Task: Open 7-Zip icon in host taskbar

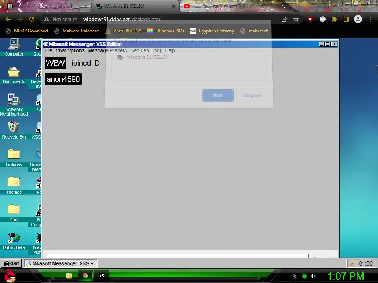Action: point(102,276)
